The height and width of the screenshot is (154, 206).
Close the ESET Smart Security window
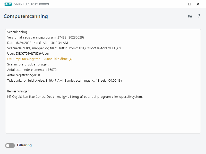pyautogui.click(x=198, y=4)
